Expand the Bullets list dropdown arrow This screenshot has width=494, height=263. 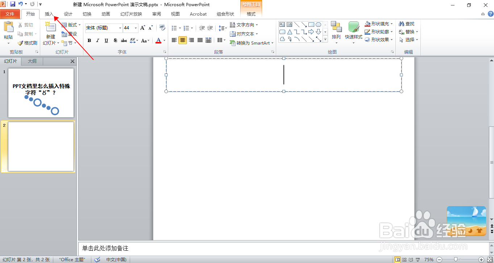click(180, 28)
